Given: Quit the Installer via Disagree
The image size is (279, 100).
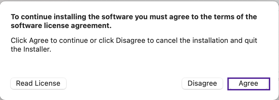Looking at the screenshot, I should coord(202,84).
